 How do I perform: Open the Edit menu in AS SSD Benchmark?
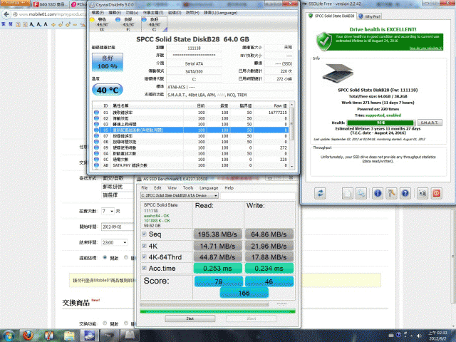coord(157,188)
